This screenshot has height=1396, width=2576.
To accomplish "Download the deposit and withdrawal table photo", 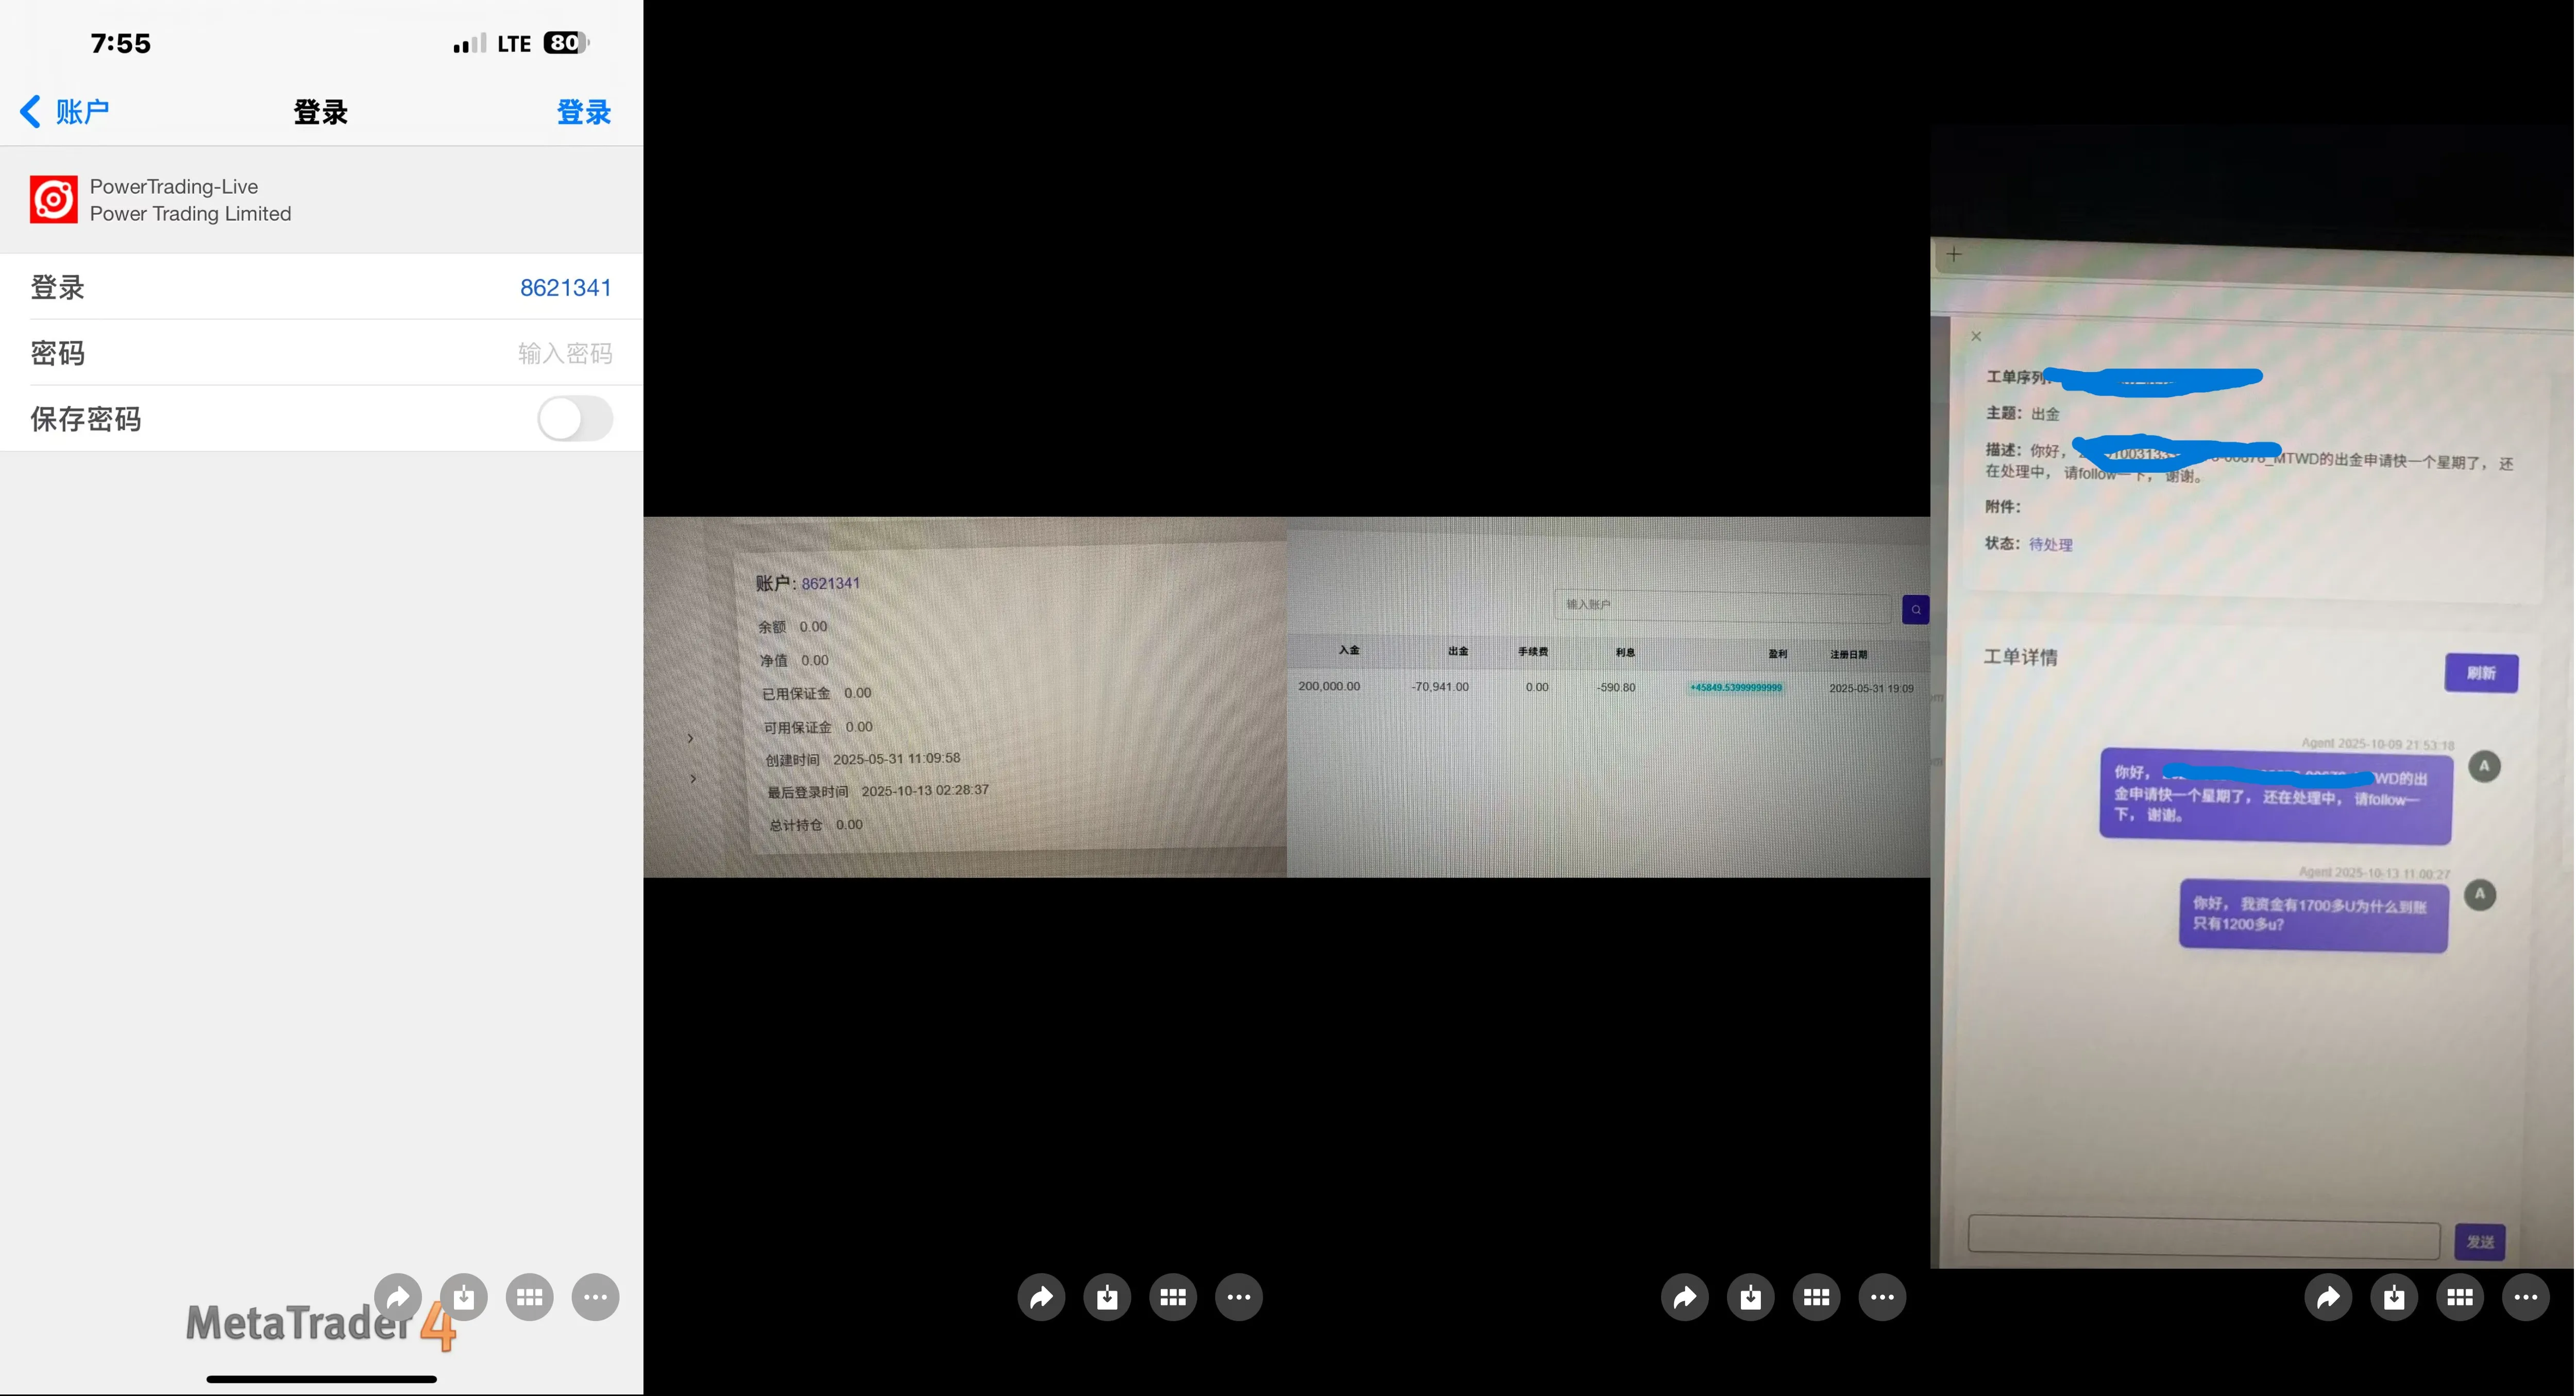I will click(1751, 1297).
